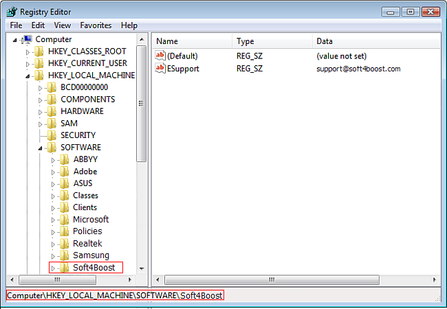Click the Classes folder icon
This screenshot has width=447, height=309.
65,196
